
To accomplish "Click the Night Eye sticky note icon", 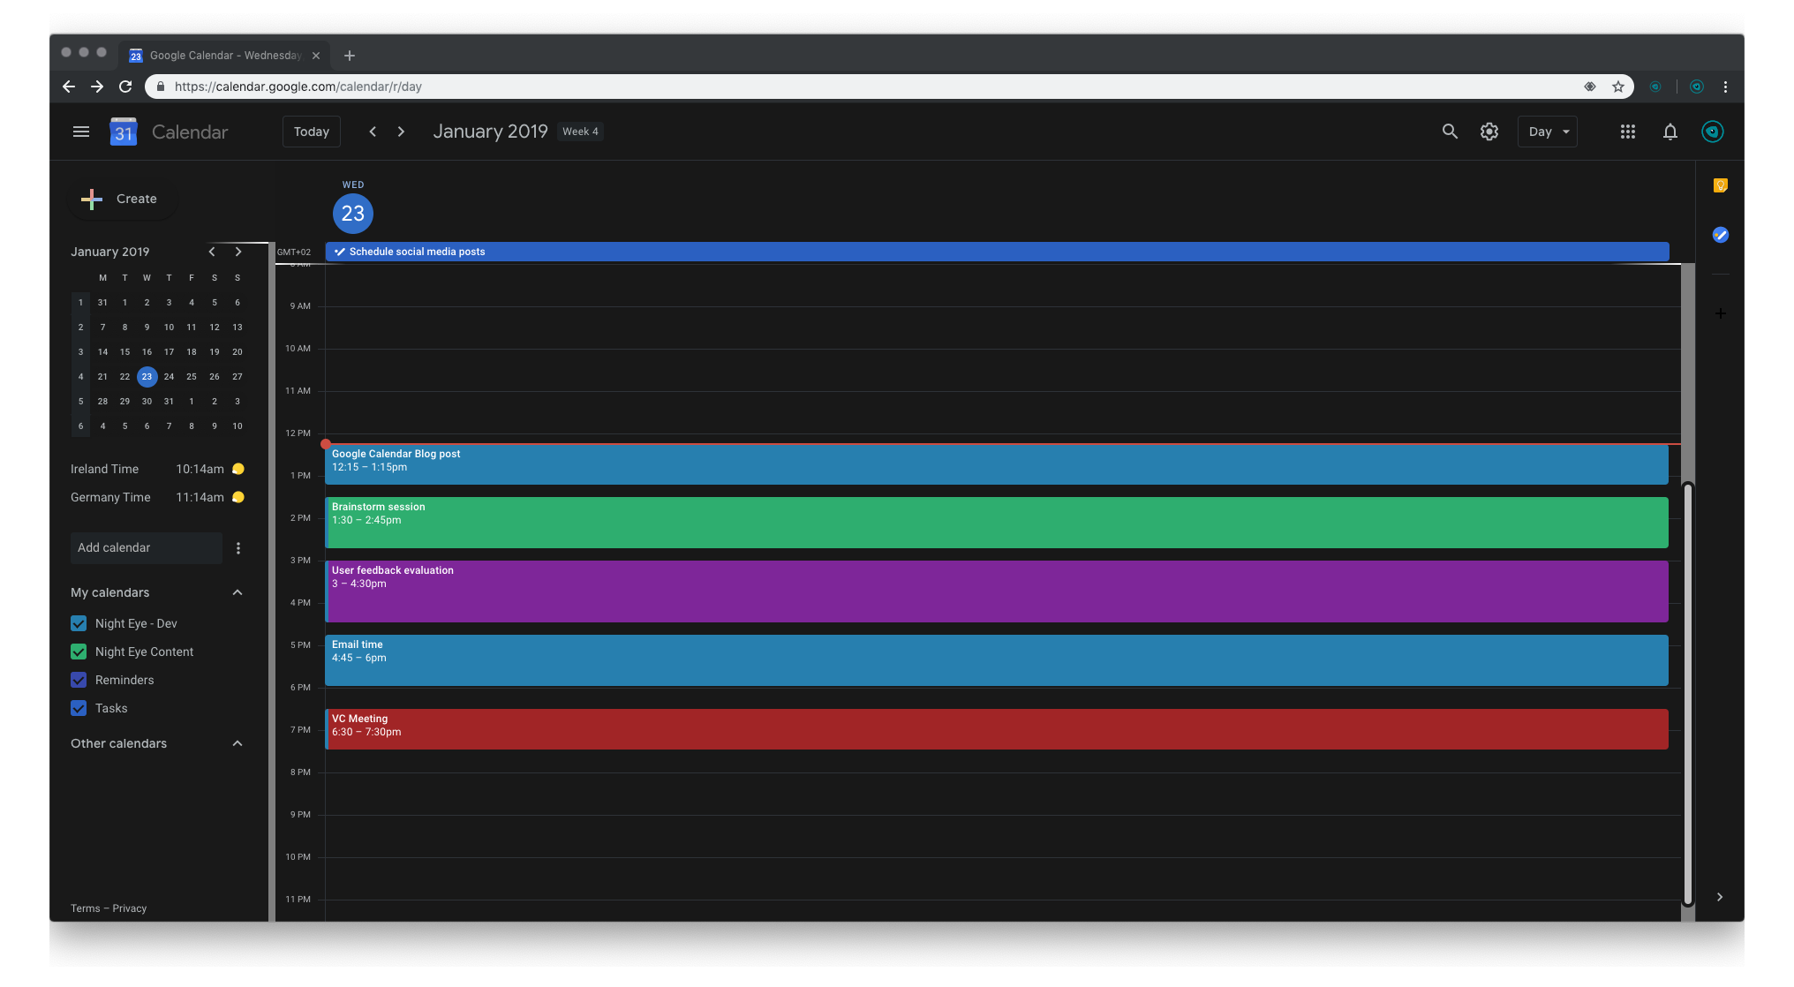I will click(1719, 186).
